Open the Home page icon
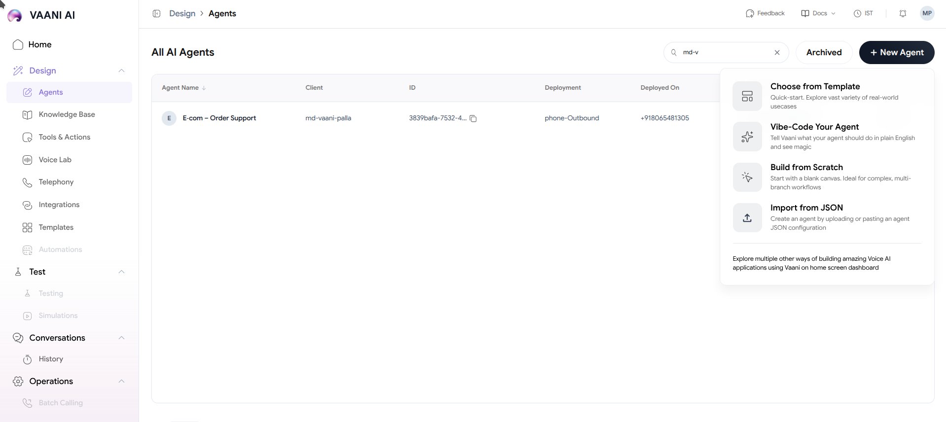This screenshot has width=946, height=422. (18, 44)
